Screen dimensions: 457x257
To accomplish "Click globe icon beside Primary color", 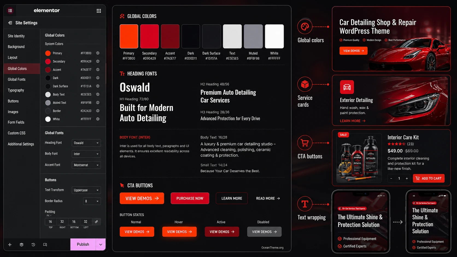I will [x=98, y=53].
